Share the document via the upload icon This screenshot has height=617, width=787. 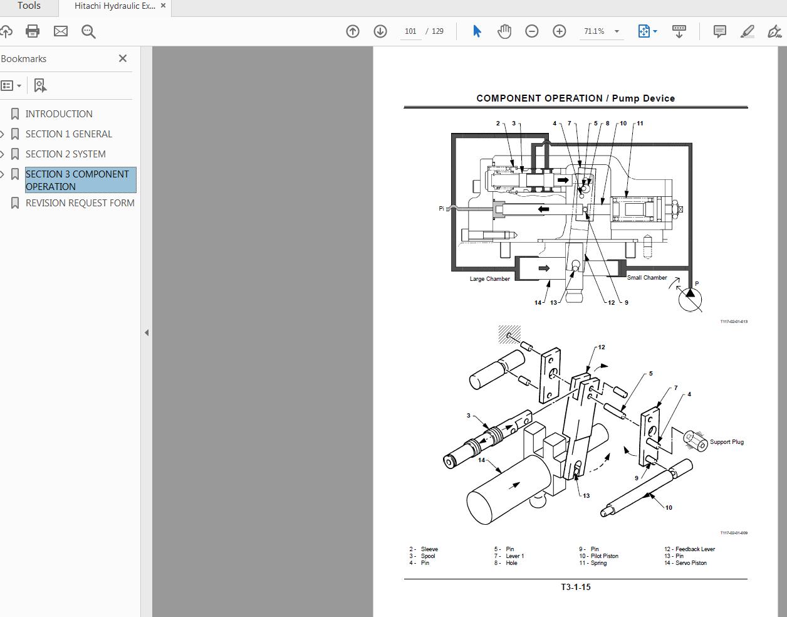[x=8, y=31]
